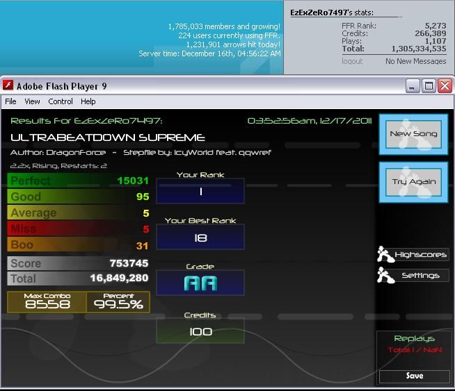Open the Highscores list
Viewport: 455px width, 391px height.
[x=421, y=255]
